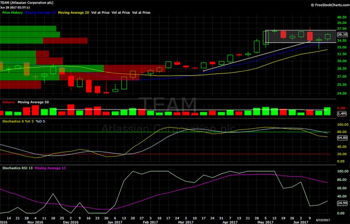Click the Feb 2017 month label
Image resolution: width=350 pixels, height=224 pixels.
tap(150, 222)
